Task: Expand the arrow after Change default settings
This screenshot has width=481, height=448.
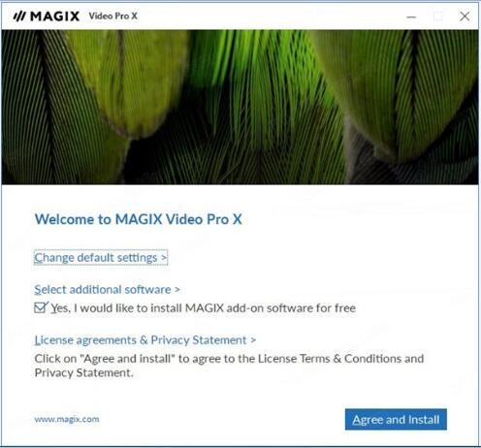Action: (x=164, y=258)
